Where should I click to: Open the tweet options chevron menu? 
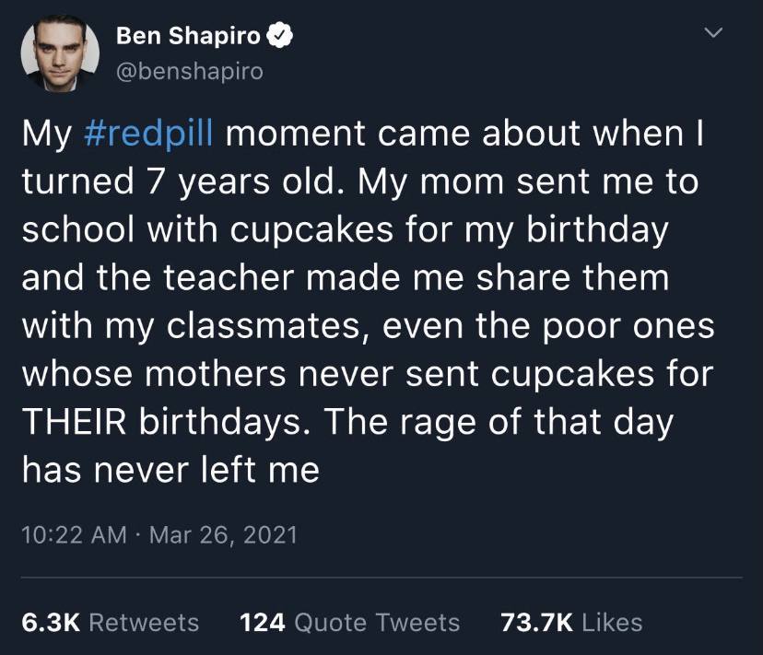click(x=710, y=34)
